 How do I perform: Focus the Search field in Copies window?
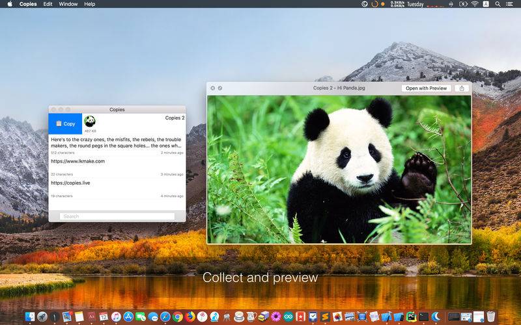[x=117, y=216]
